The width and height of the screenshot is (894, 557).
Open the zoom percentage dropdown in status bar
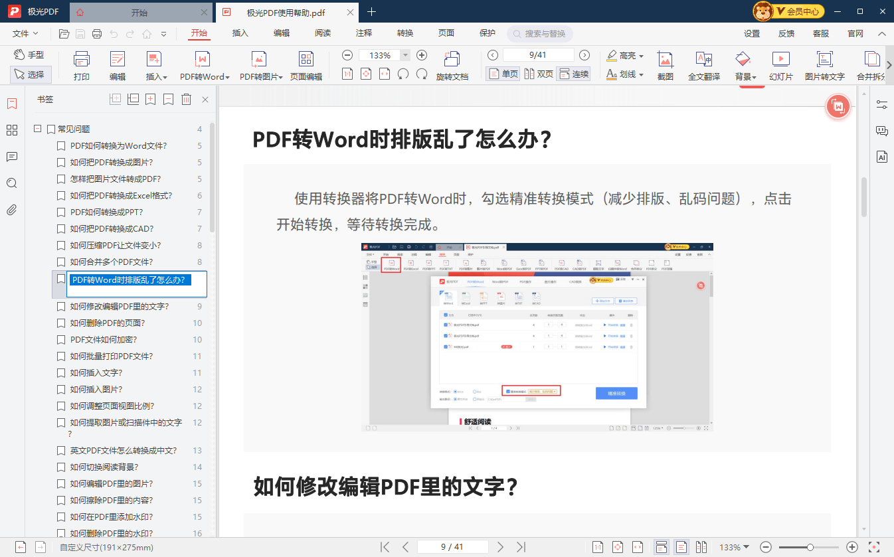point(734,547)
